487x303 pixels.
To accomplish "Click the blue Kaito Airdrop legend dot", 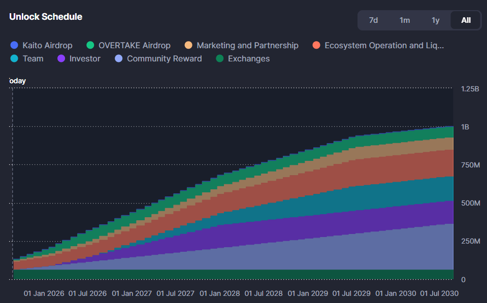I will 14,45.
